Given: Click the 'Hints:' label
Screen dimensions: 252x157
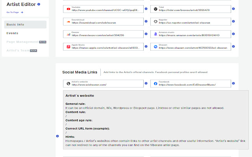Looking at the screenshot, I should point(70,137).
